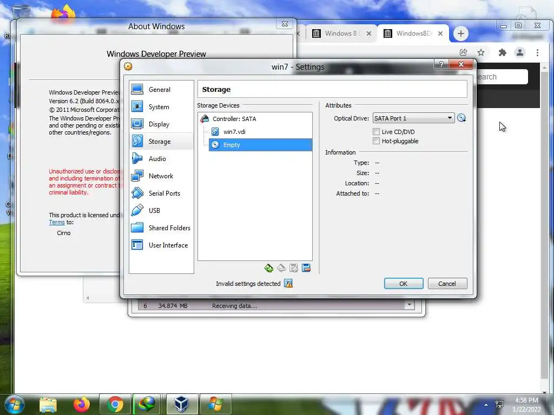Switch to the Windows8D browser tab
Screen dimensions: 554x415
tap(413, 34)
